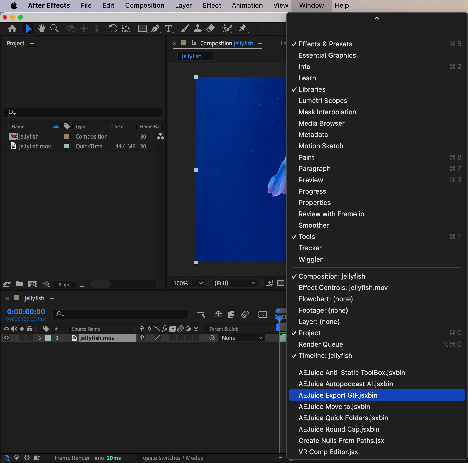Click the Rotation tool icon
The image size is (468, 463).
pyautogui.click(x=113, y=28)
